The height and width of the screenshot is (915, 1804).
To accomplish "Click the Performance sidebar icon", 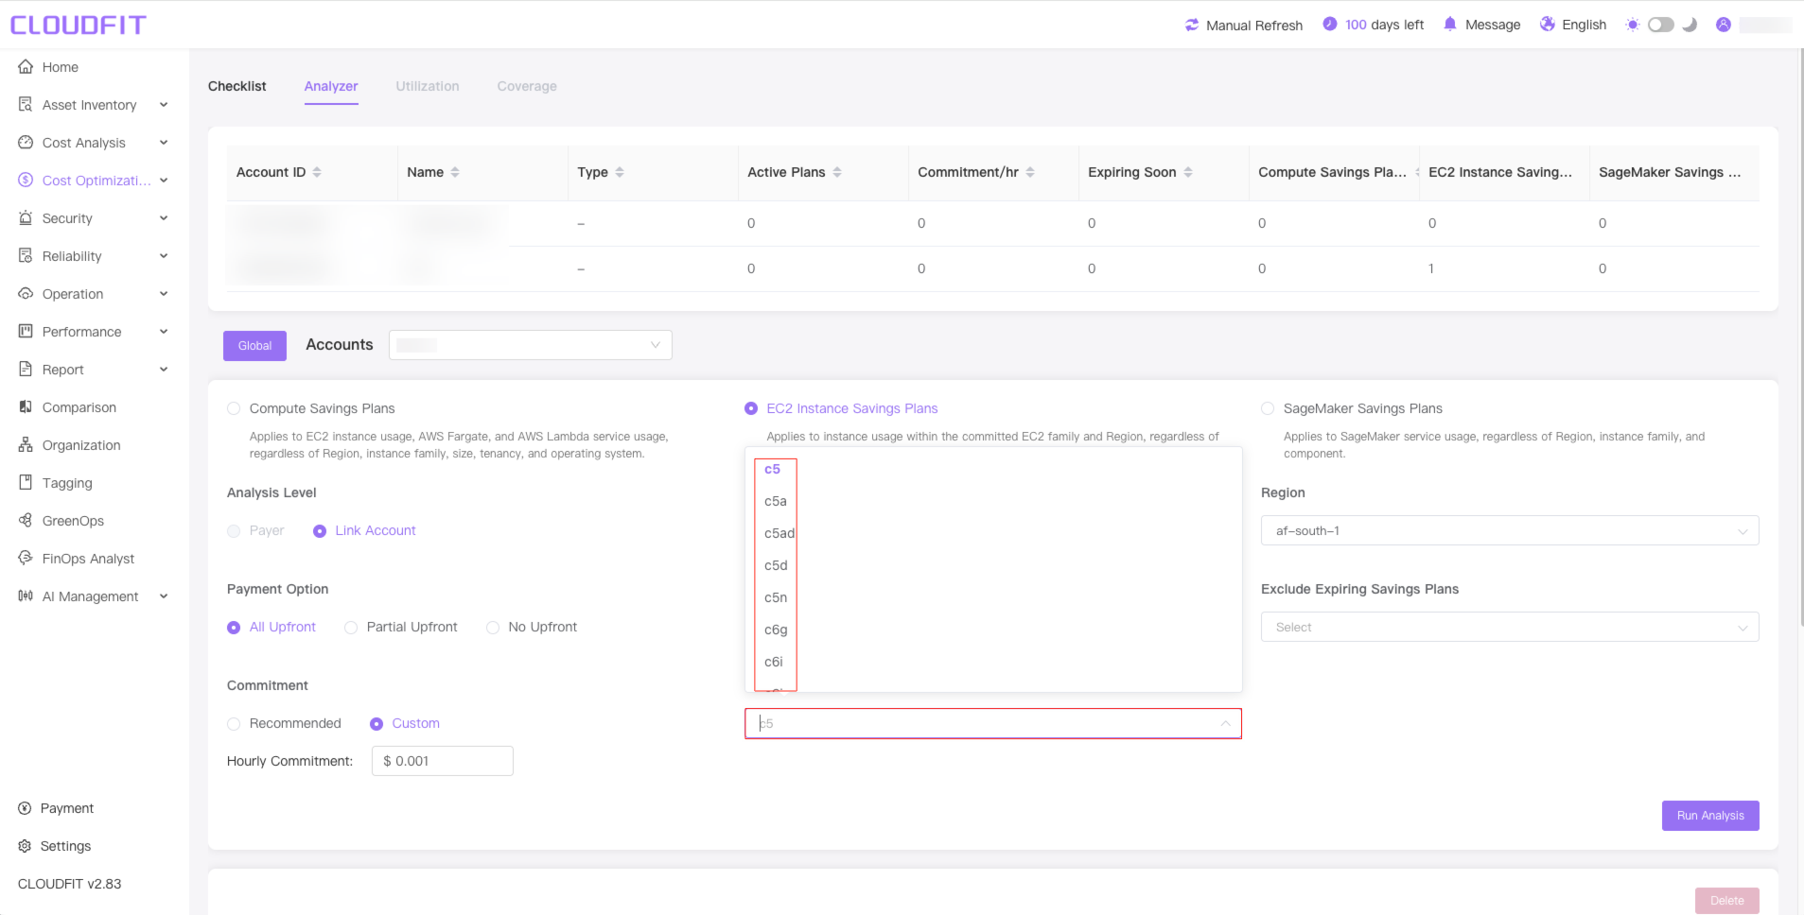I will click(x=26, y=332).
